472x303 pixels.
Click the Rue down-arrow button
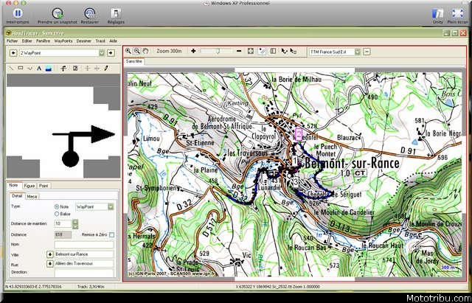(50, 264)
